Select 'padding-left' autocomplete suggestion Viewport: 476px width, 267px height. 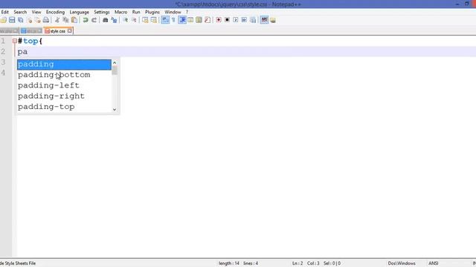[x=64, y=85]
